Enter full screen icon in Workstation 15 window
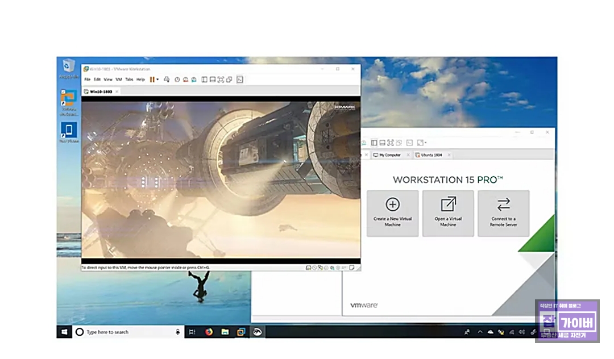Viewport: 614px width, 359px height. pos(391,143)
